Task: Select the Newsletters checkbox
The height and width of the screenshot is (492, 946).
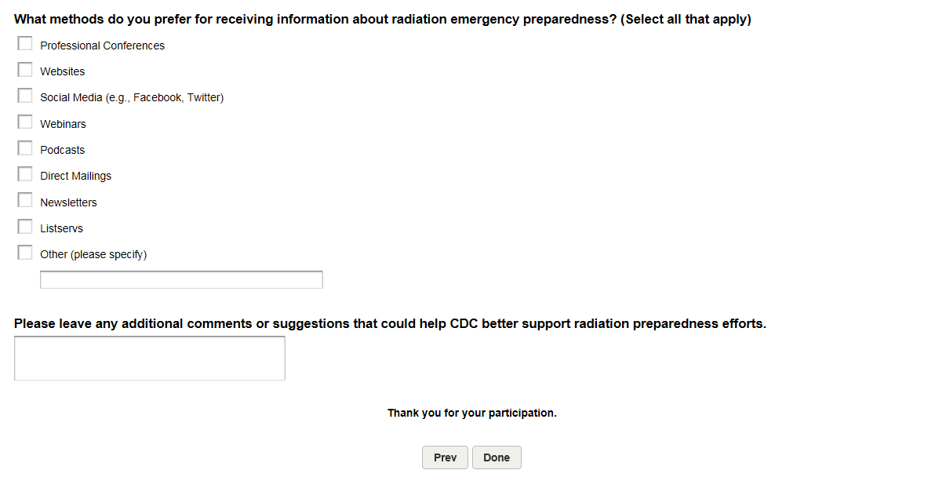Action: pos(25,201)
